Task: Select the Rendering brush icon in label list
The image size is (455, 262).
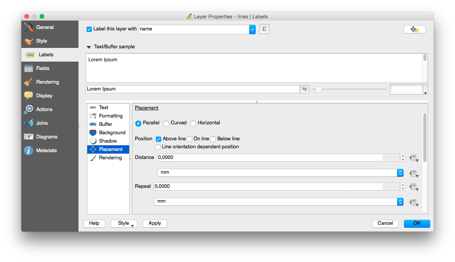Action: [x=93, y=158]
